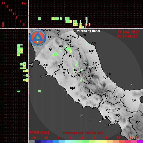
Task: Click the AR city label
Action: click(x=61, y=46)
